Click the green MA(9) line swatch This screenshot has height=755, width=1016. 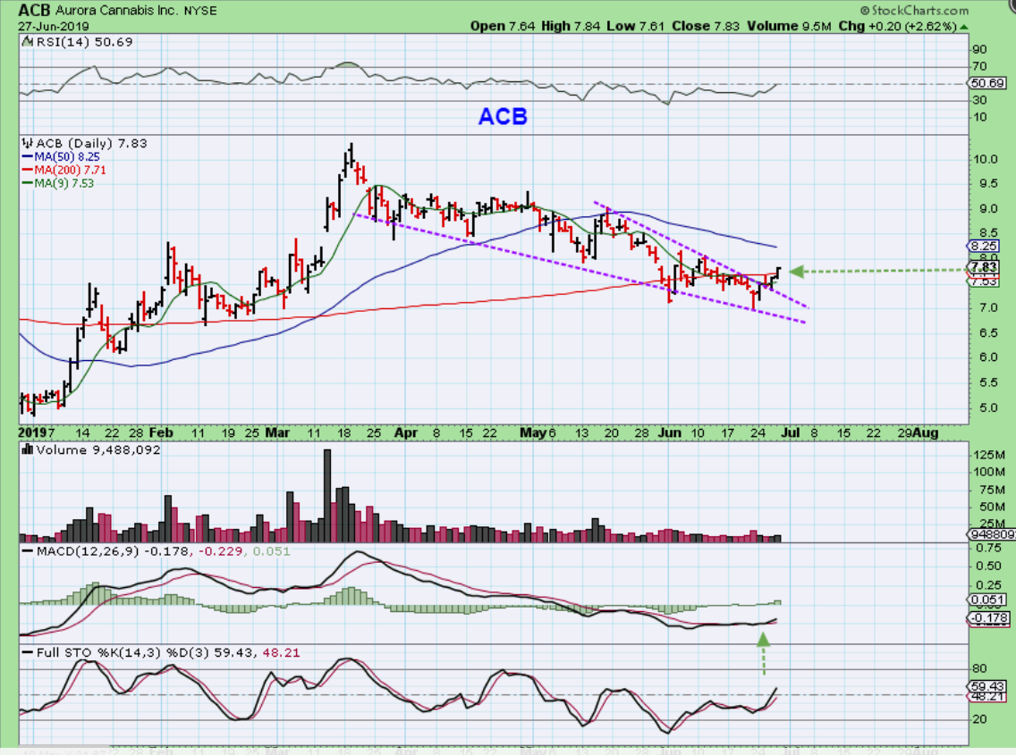coord(27,183)
